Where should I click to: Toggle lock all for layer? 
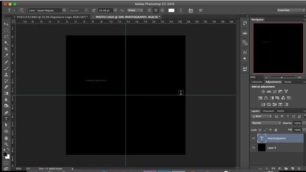(x=276, y=130)
